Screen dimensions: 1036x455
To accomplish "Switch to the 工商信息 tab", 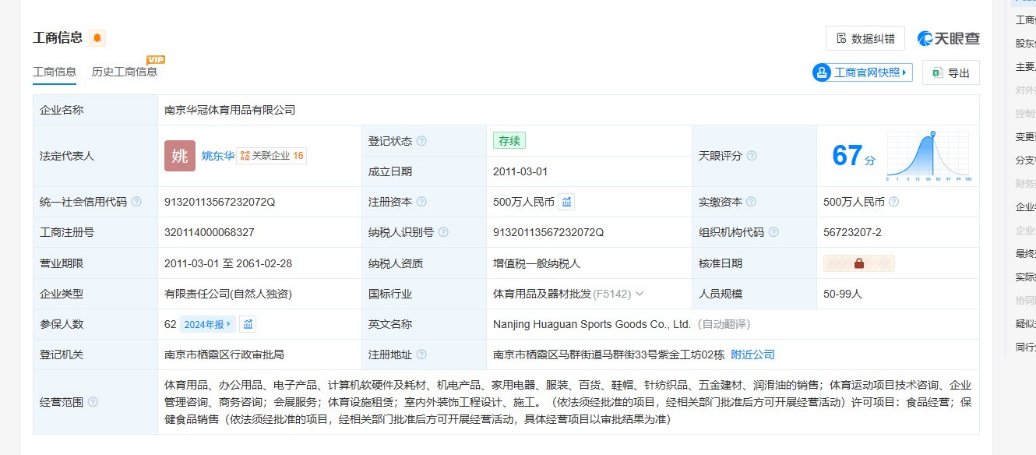I will coord(55,72).
